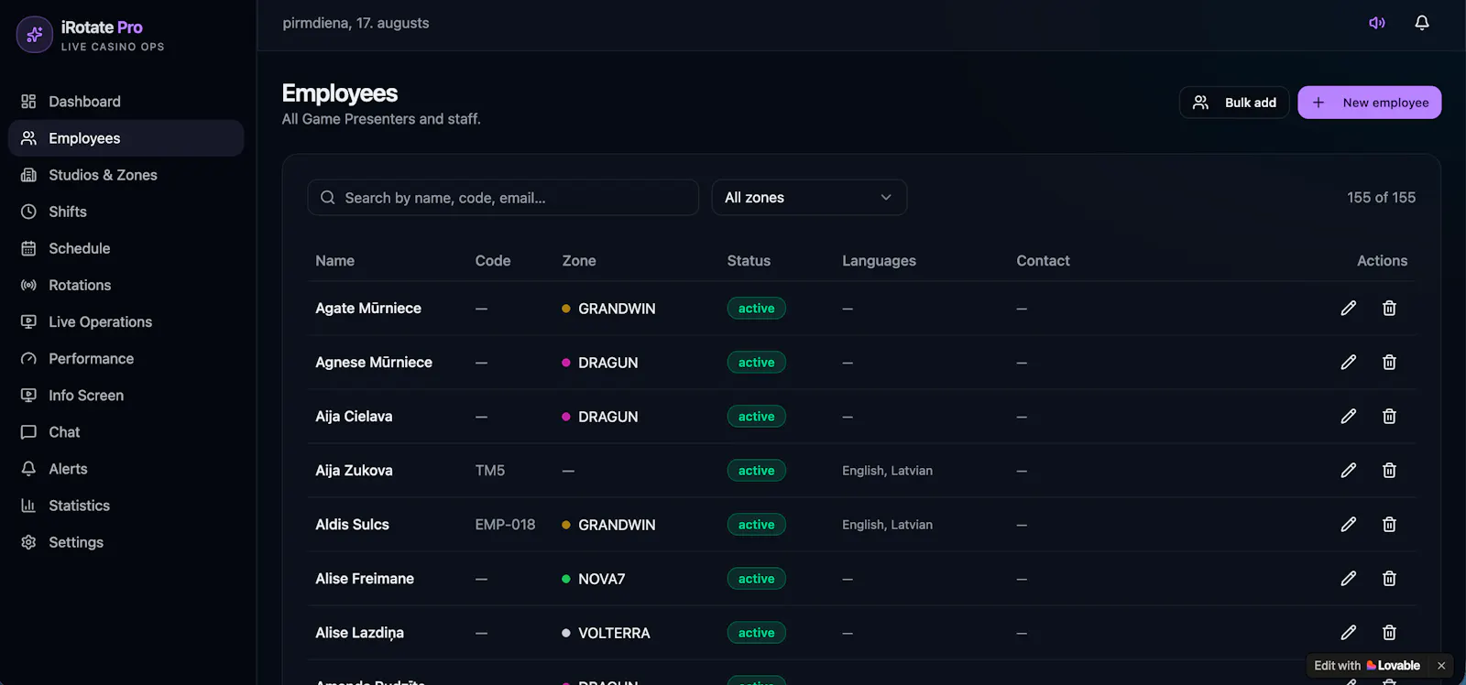
Task: Click the EMP-018 code cell
Action: 505,525
